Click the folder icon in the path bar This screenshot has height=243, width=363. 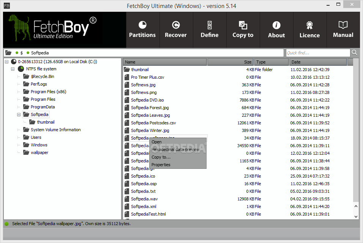pyautogui.click(x=8, y=53)
